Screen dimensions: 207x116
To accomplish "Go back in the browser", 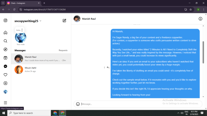I will pyautogui.click(x=3, y=9).
